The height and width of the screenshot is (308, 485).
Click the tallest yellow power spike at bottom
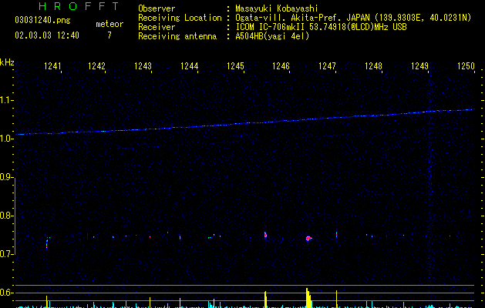click(308, 298)
